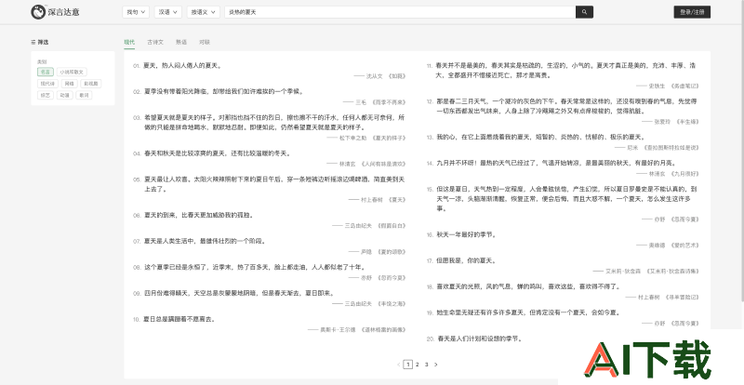Click quote 12 starting 那是春二三月天气
Viewport: 744px width, 385px height.
(x=567, y=106)
